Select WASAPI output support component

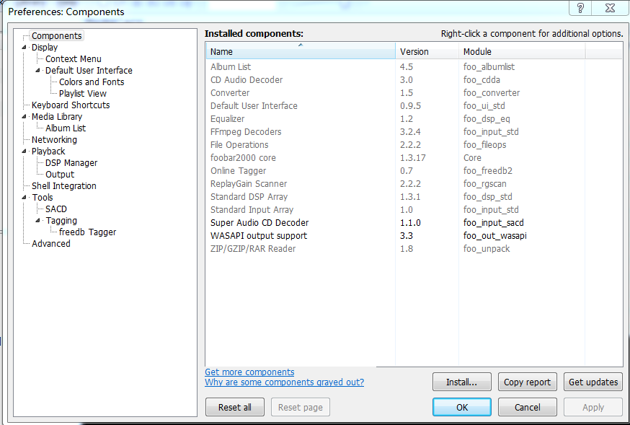[x=259, y=236]
